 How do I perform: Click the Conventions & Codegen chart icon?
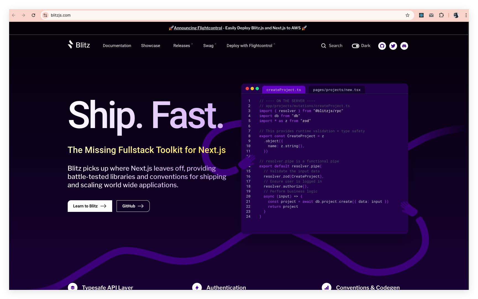[327, 287]
